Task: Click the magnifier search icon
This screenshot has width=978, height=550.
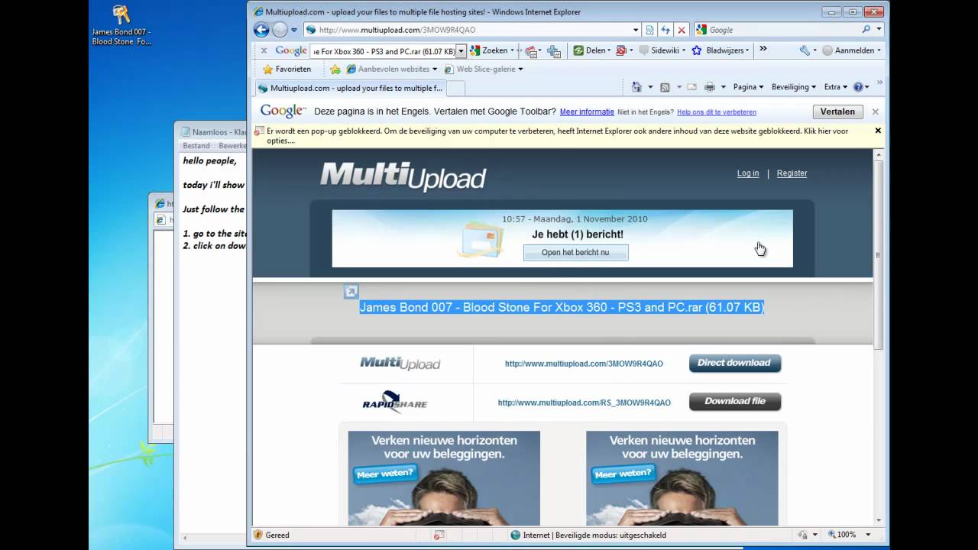Action: coord(866,30)
